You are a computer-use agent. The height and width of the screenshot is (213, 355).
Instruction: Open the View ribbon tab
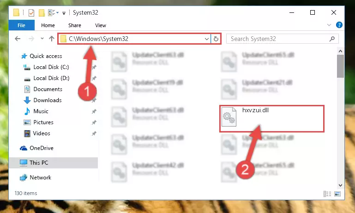pyautogui.click(x=101, y=25)
